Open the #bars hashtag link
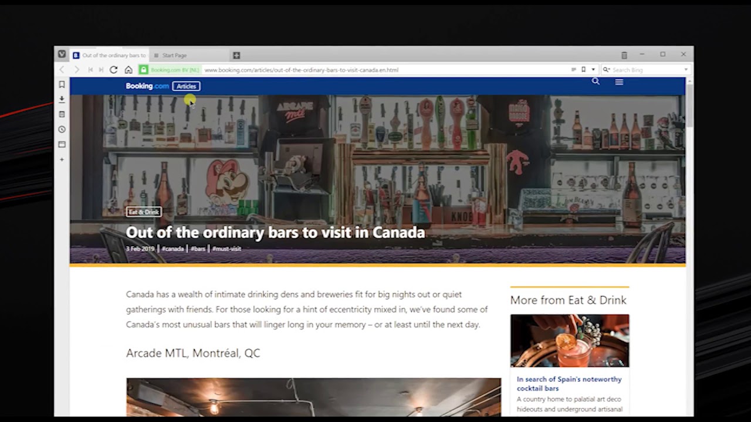Viewport: 751px width, 422px height. click(198, 249)
